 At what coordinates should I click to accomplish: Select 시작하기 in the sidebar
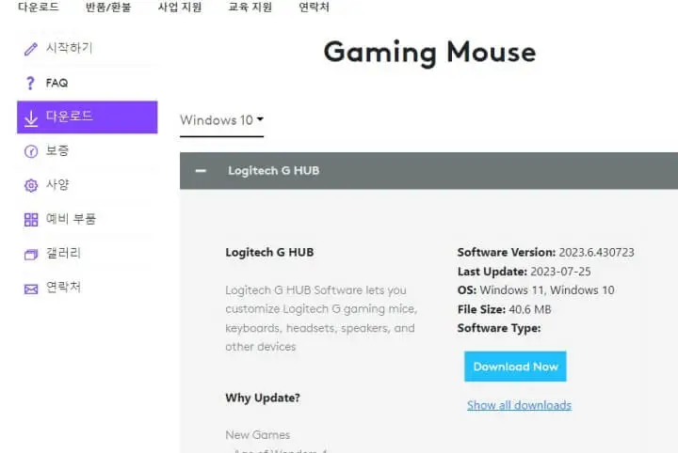(69, 47)
